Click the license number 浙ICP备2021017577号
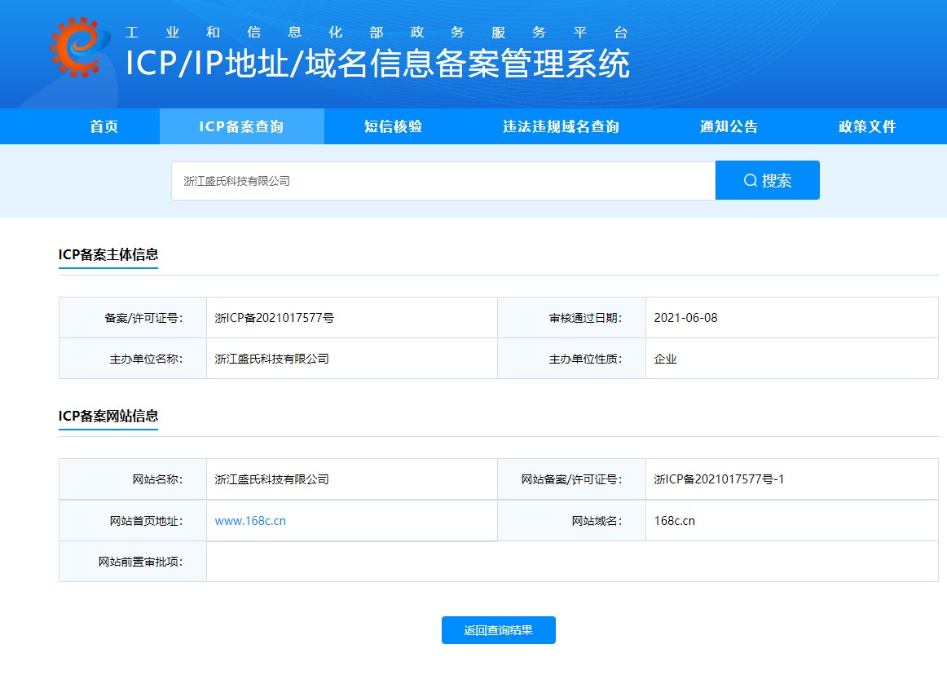This screenshot has width=947, height=688. [274, 318]
